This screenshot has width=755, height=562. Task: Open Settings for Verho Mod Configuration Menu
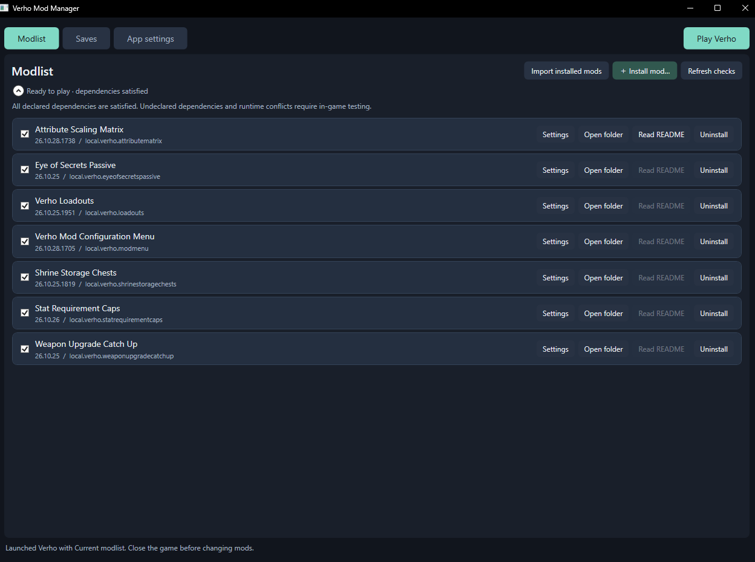coord(555,242)
